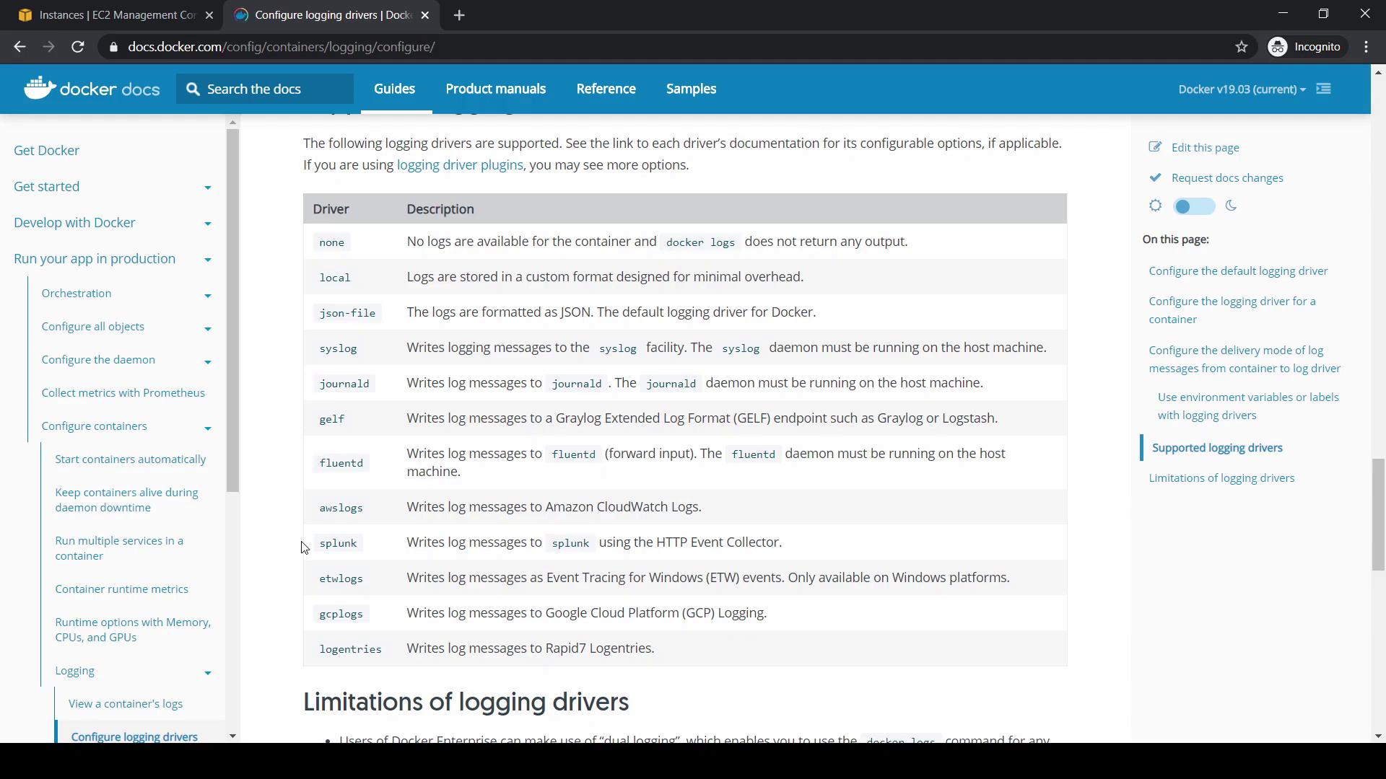The height and width of the screenshot is (779, 1386).
Task: Collapse the Configure containers section
Action: point(208,428)
